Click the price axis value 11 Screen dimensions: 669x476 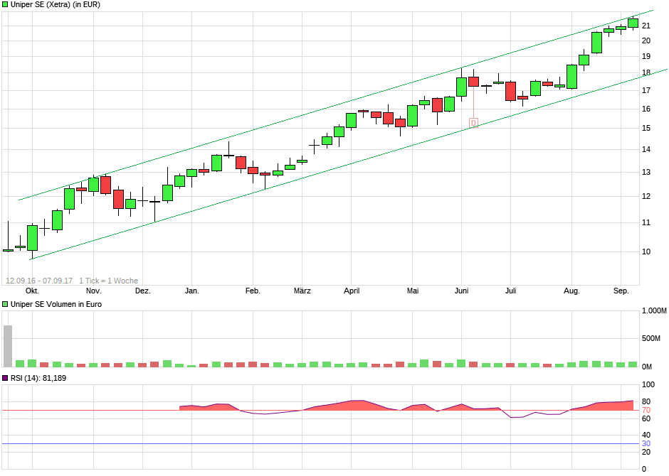click(646, 222)
